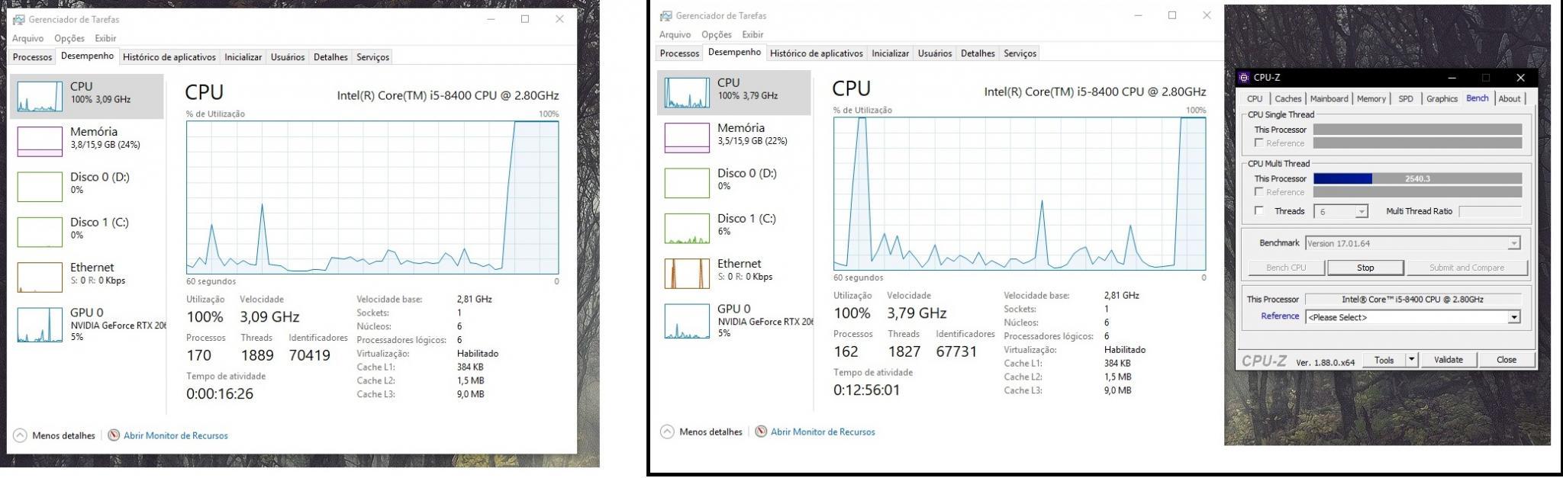
Task: Open the About tab in CPU-Z
Action: click(1509, 99)
